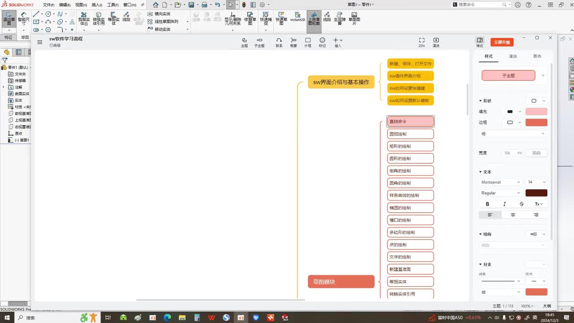Click the 适应 fit width button
The width and height of the screenshot is (574, 323).
[536, 153]
